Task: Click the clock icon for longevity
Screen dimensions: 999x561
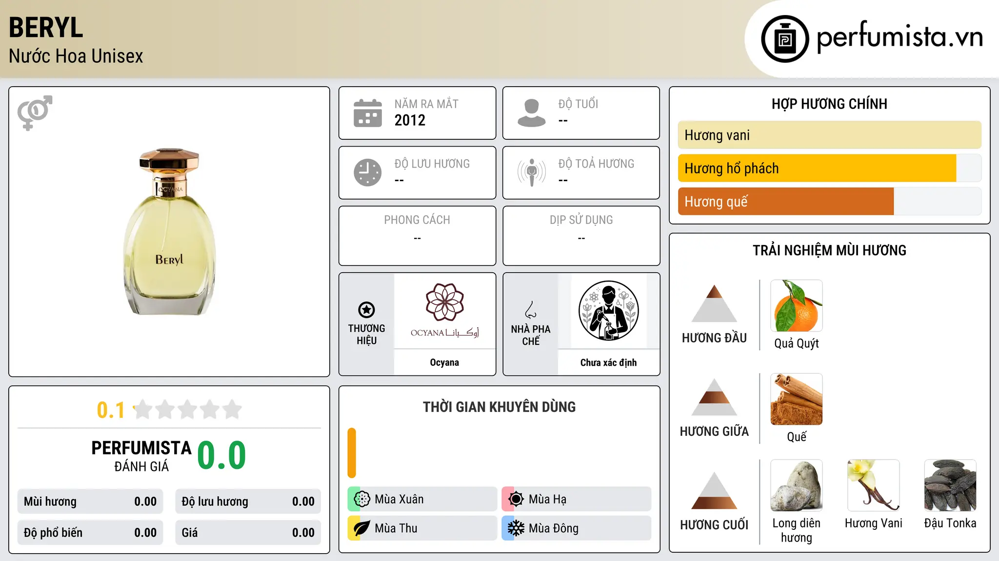Action: 368,172
